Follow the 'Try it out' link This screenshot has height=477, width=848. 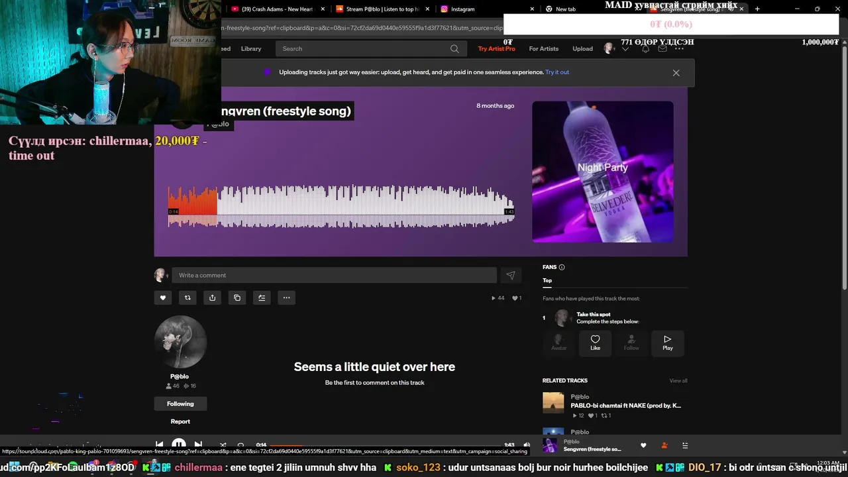[x=557, y=72]
